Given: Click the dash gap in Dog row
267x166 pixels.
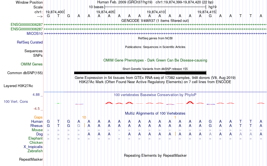Looking at the screenshot, I should [x=119, y=134].
